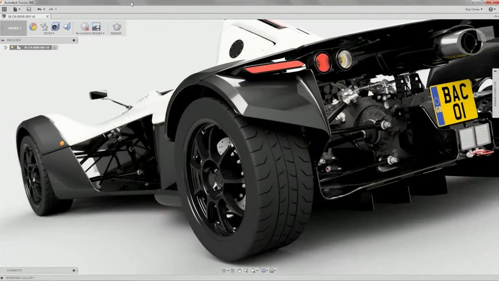Capture Image with the floppy picture icon
The image size is (499, 281).
[96, 27]
